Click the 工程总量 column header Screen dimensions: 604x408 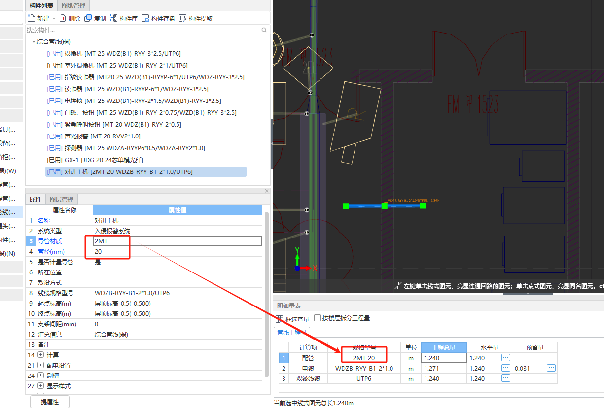(444, 347)
